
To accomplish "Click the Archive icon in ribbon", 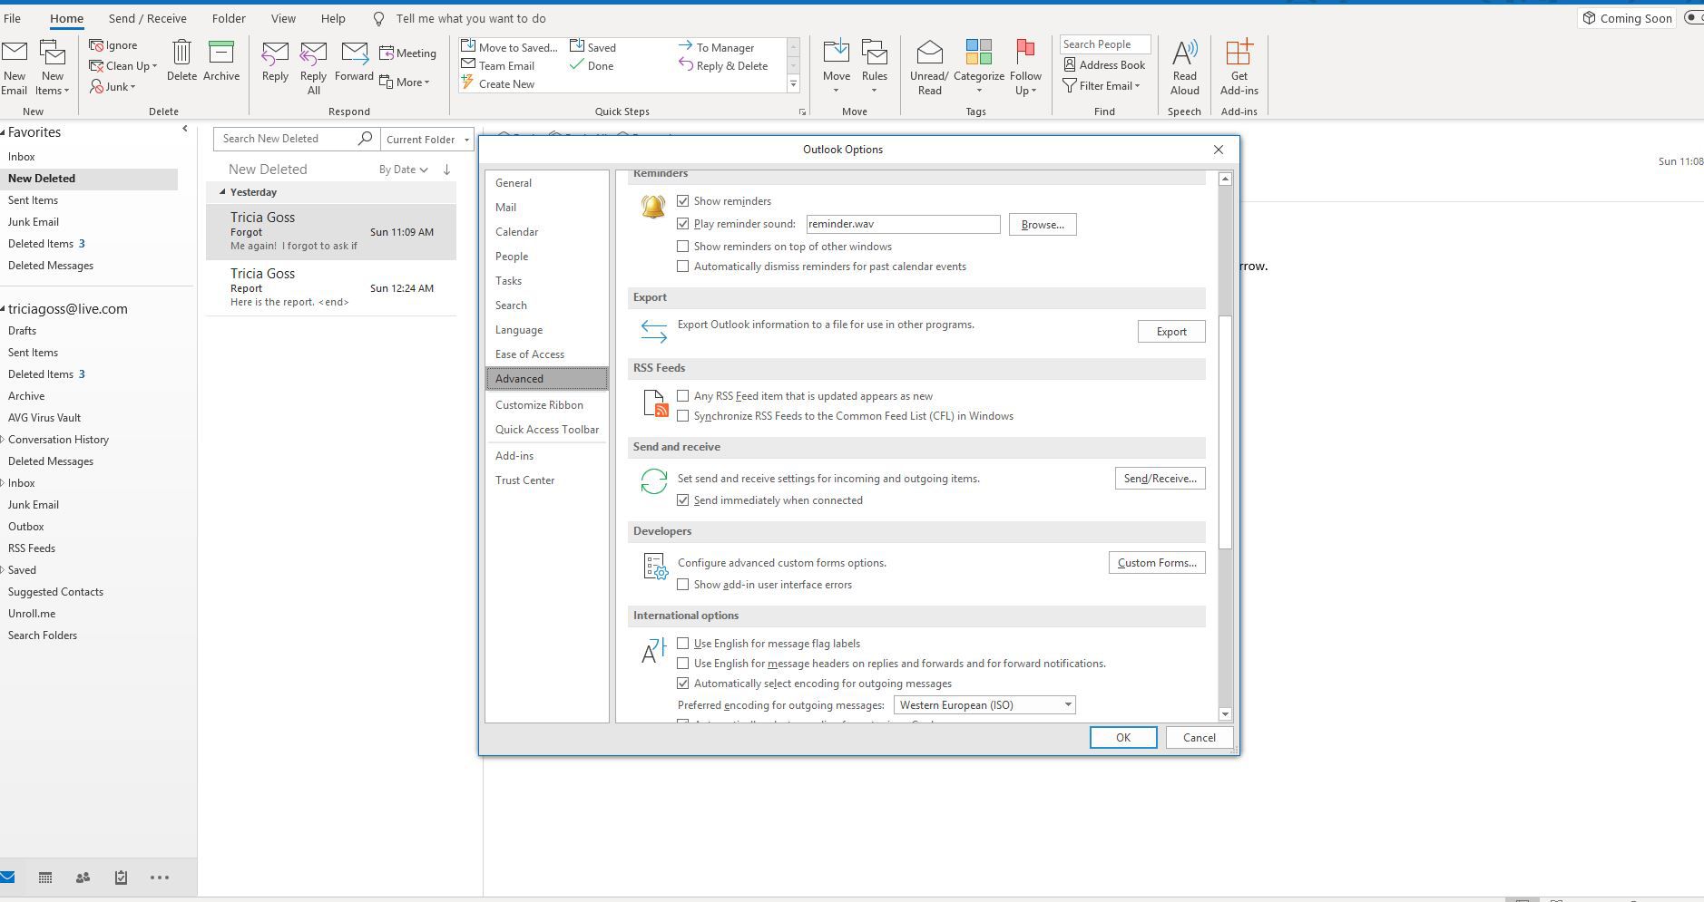I will point(221,53).
